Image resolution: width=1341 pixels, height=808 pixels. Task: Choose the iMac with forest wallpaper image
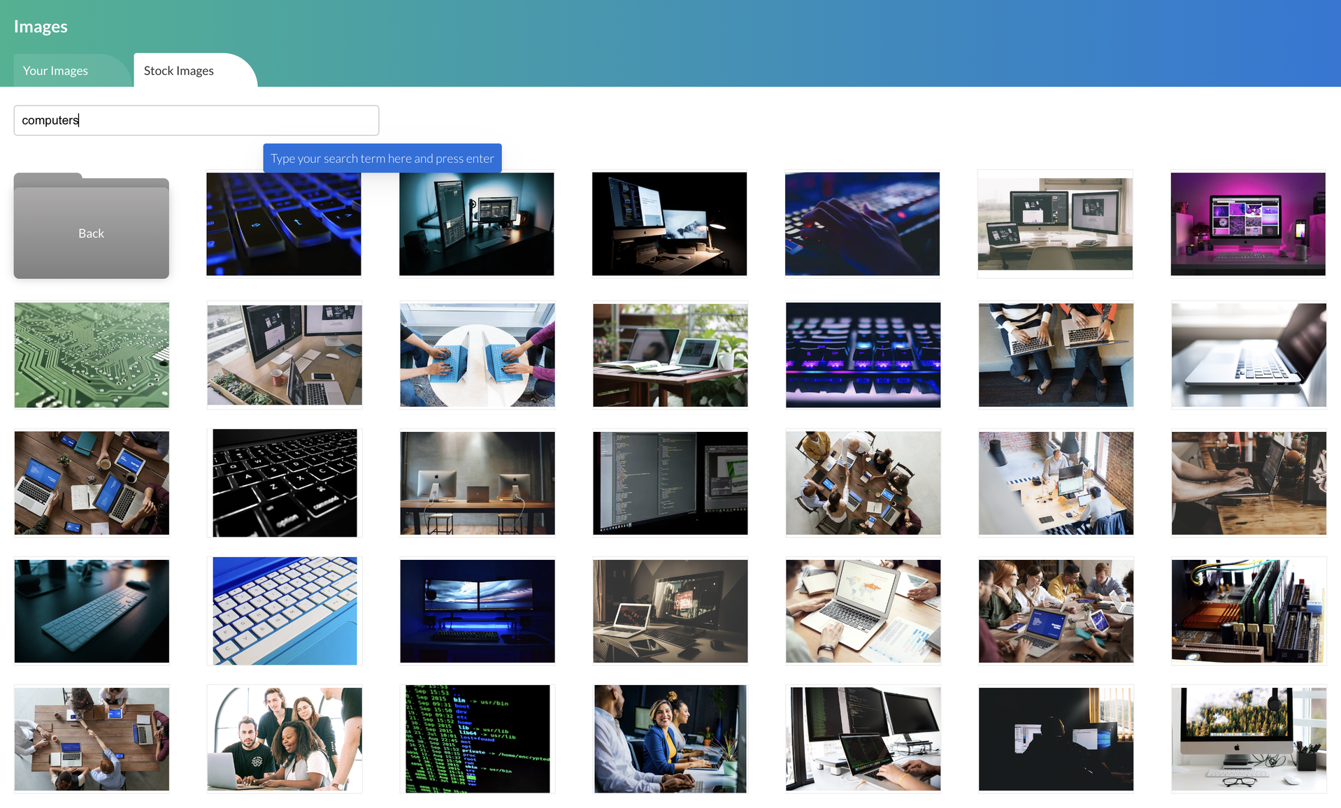coord(1248,739)
